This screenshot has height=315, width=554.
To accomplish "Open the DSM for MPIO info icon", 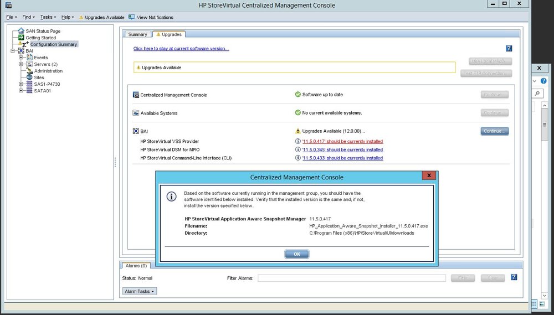I will coord(298,149).
